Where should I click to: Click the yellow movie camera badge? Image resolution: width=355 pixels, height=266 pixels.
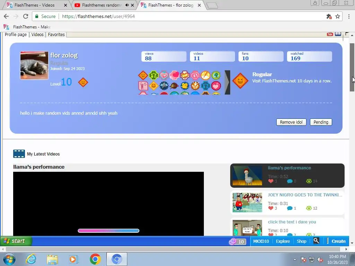click(x=185, y=86)
